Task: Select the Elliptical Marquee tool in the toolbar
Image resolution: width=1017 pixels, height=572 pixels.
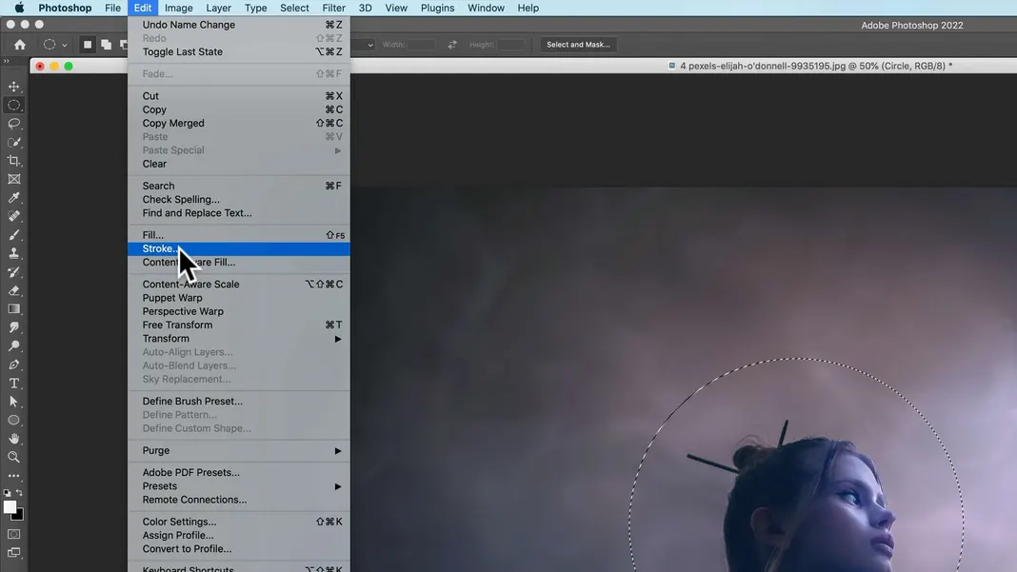Action: tap(13, 105)
